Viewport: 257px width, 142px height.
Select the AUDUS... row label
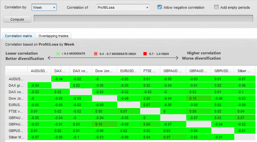pos(16,79)
